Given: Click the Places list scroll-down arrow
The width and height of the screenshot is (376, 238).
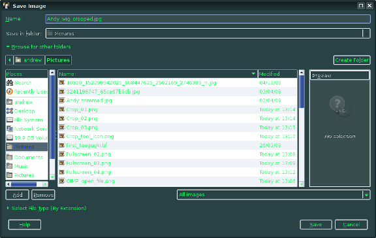Looking at the screenshot, I should pos(52,177).
